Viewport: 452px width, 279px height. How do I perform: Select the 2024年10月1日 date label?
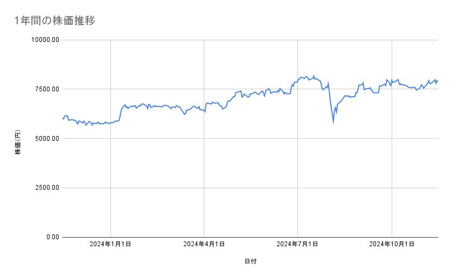point(392,244)
